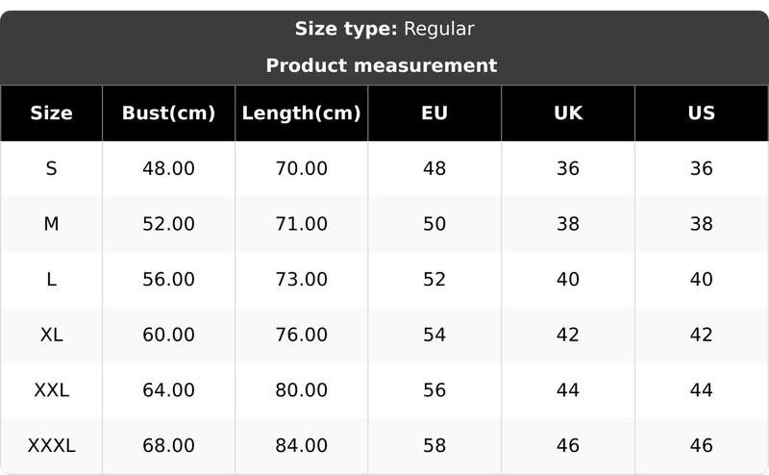Click EU size 54 cell

(434, 335)
